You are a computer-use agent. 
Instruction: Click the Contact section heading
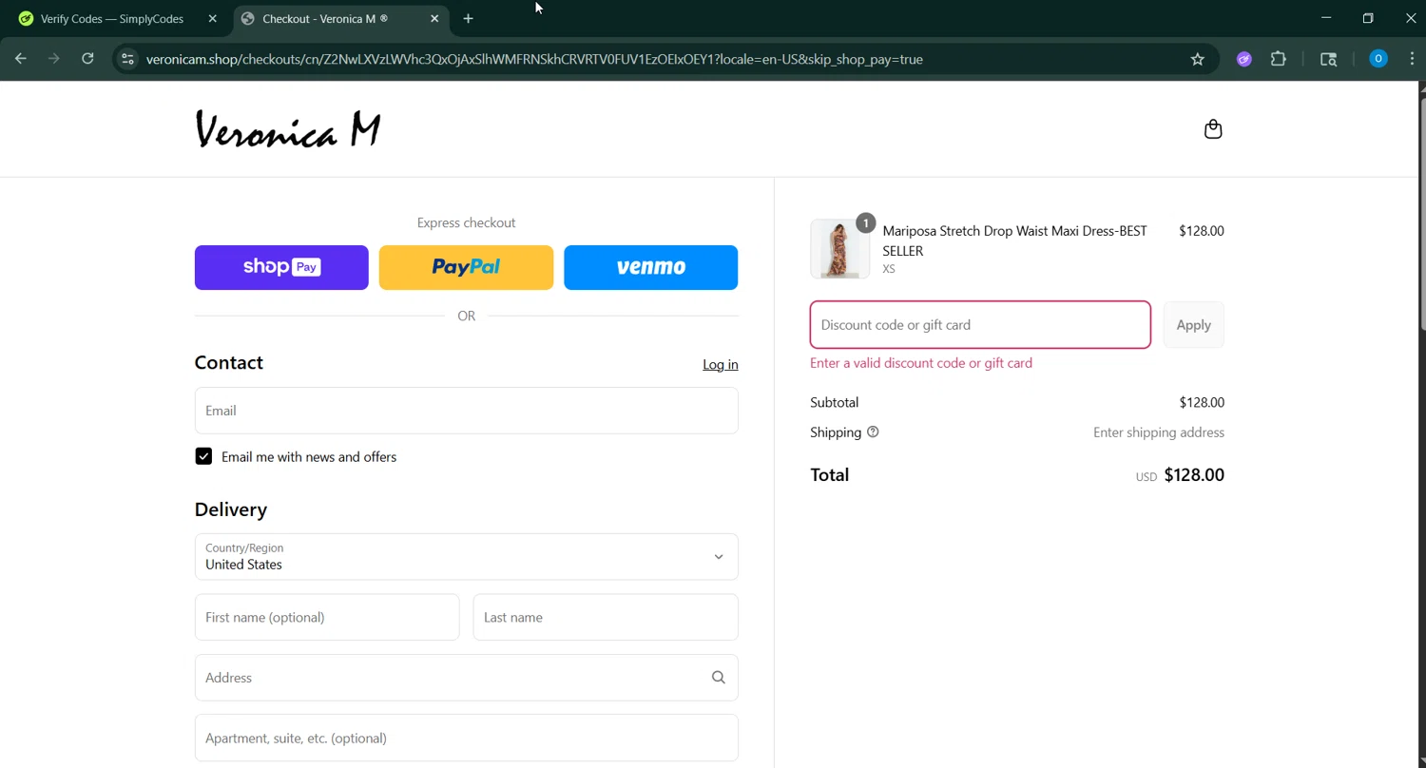click(229, 363)
